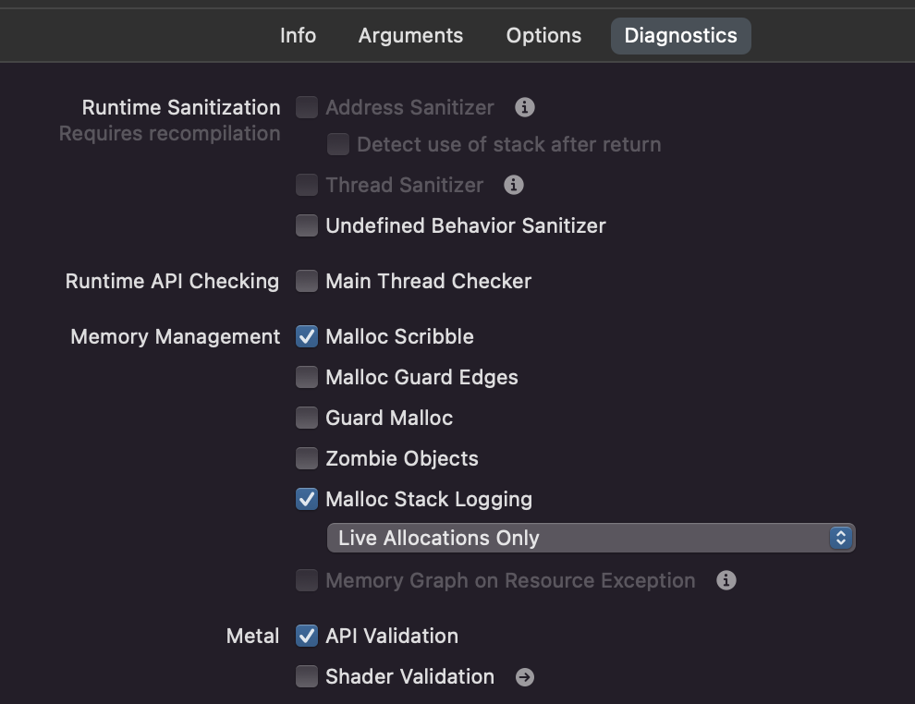Disable Malloc Stack Logging
This screenshot has width=915, height=704.
[307, 499]
